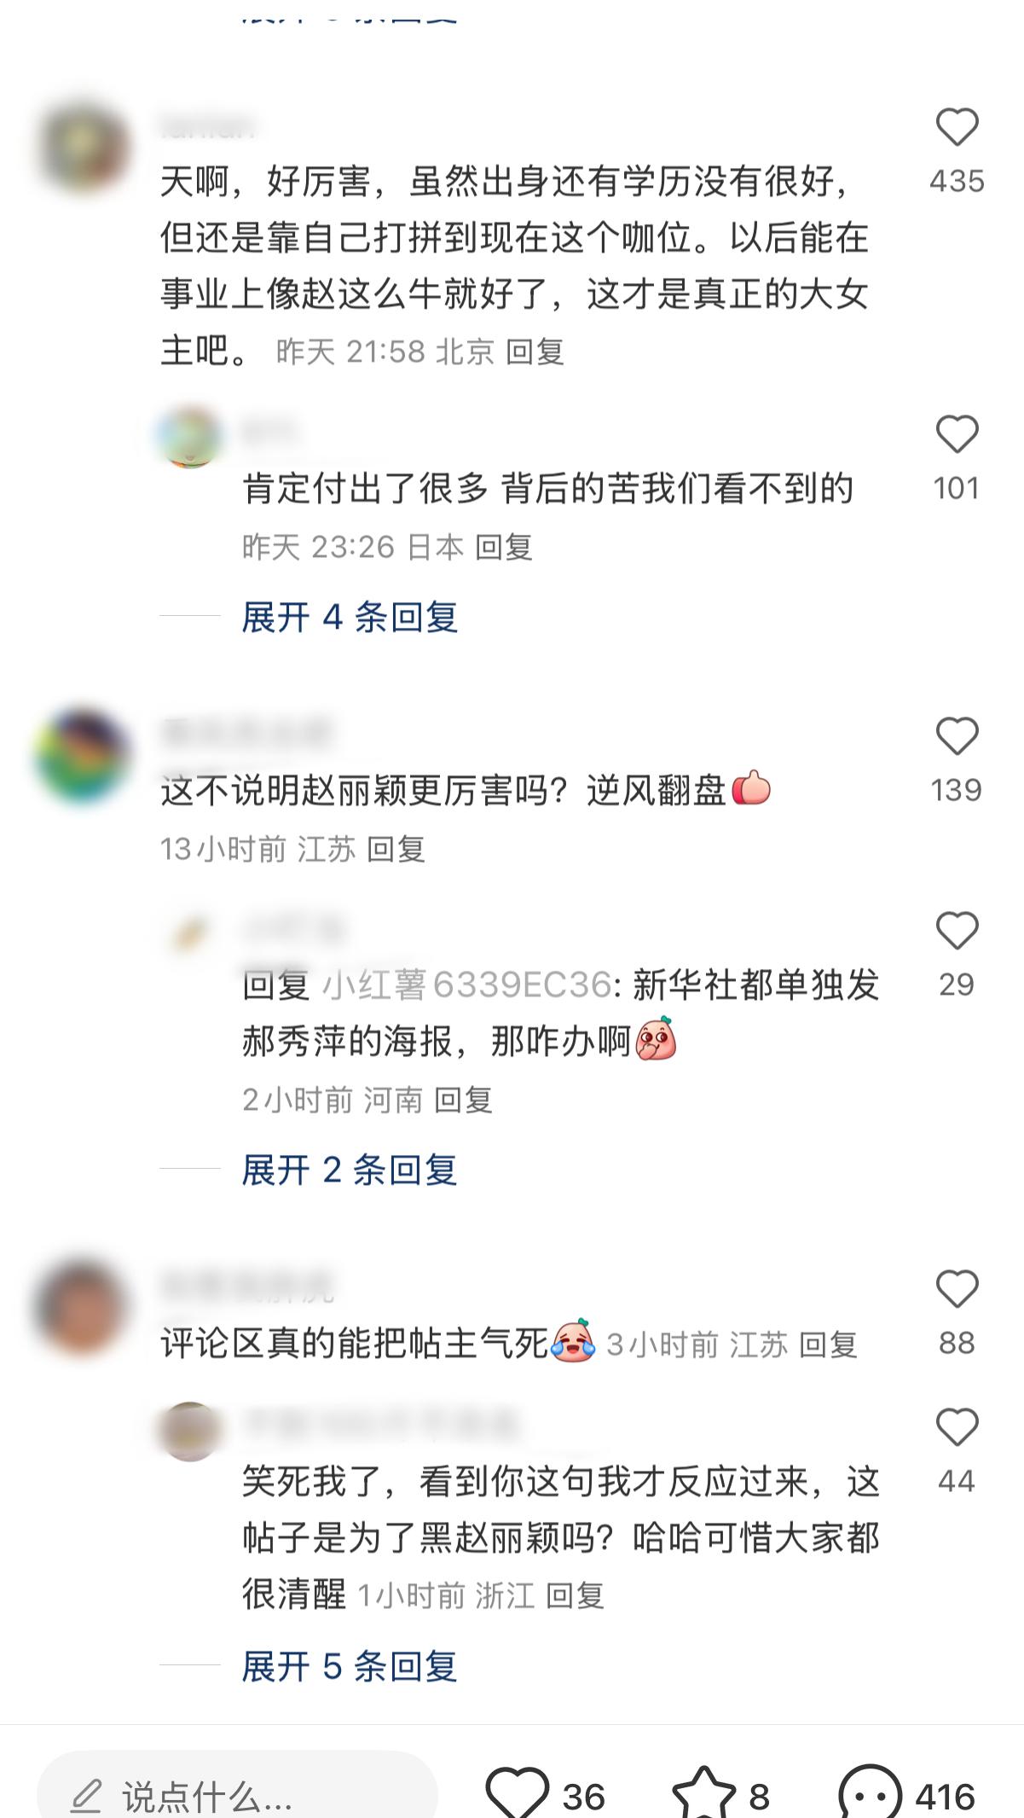Image resolution: width=1024 pixels, height=1818 pixels.
Task: Expand 展开 4 条回复
Action: 350,617
